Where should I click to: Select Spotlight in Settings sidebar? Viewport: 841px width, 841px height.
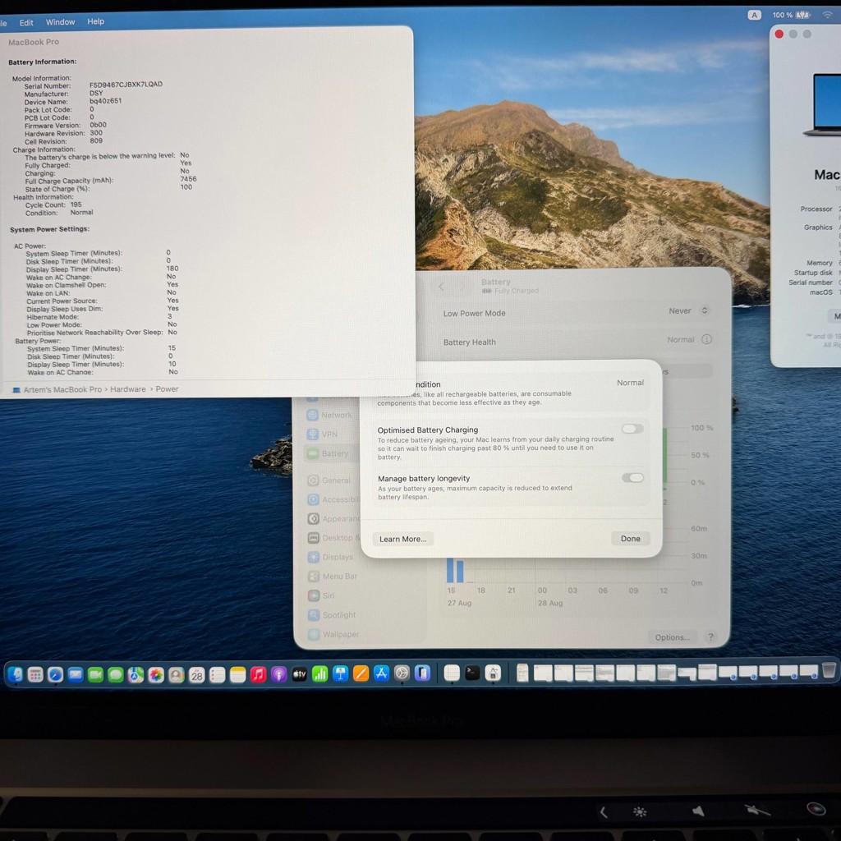tap(332, 614)
